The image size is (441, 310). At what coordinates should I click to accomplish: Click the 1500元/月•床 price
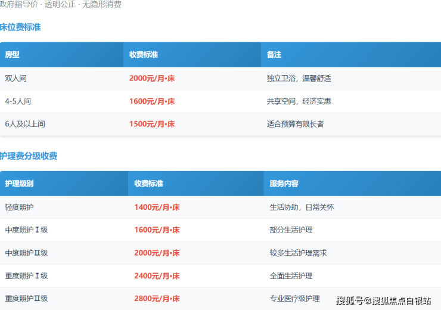pyautogui.click(x=152, y=124)
